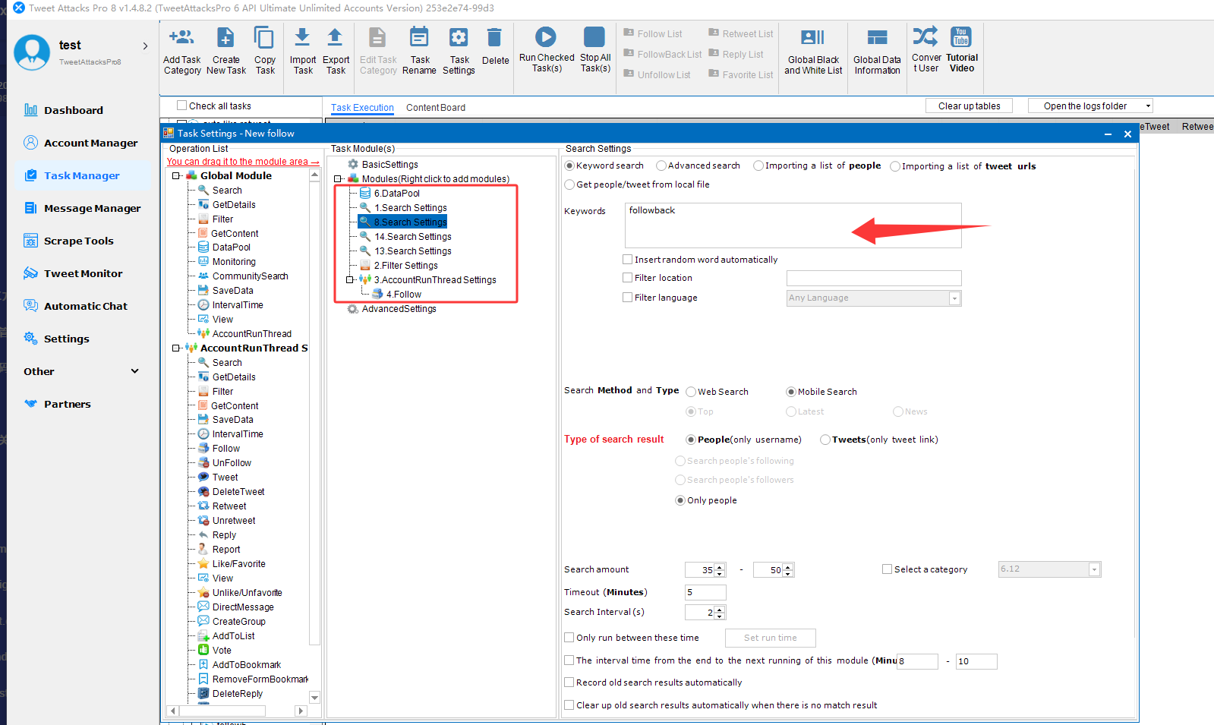The image size is (1214, 725).
Task: Click the Settings gear icon in sidebar
Action: point(30,339)
